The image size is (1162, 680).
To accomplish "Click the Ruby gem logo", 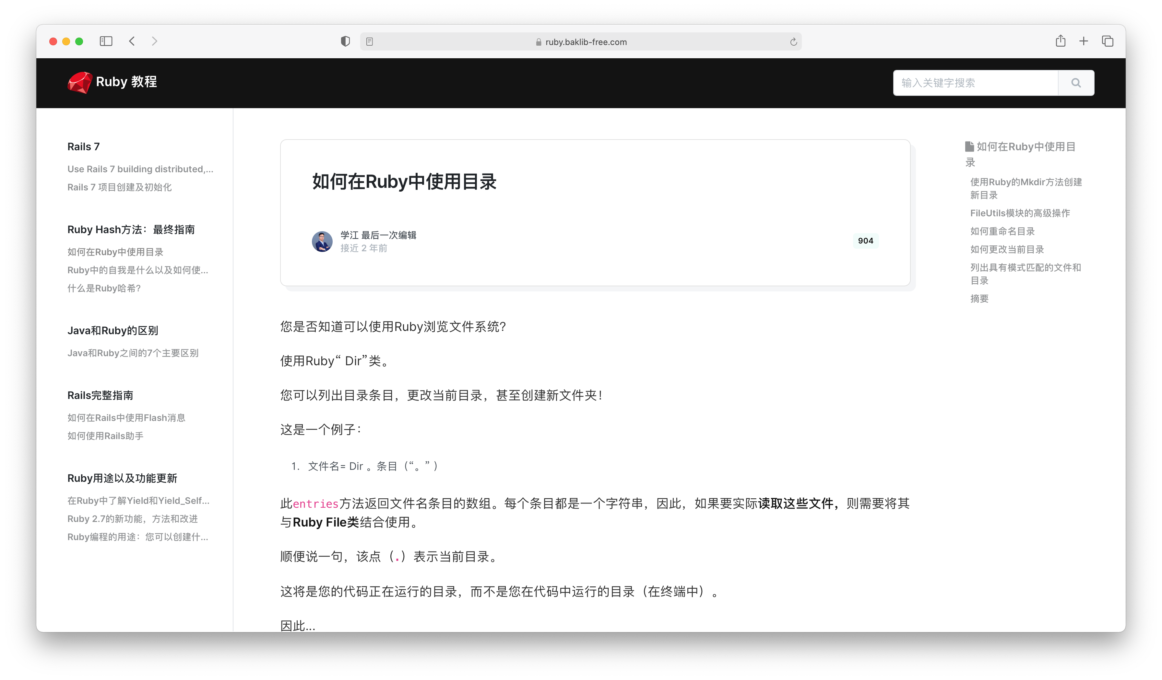I will tap(79, 83).
